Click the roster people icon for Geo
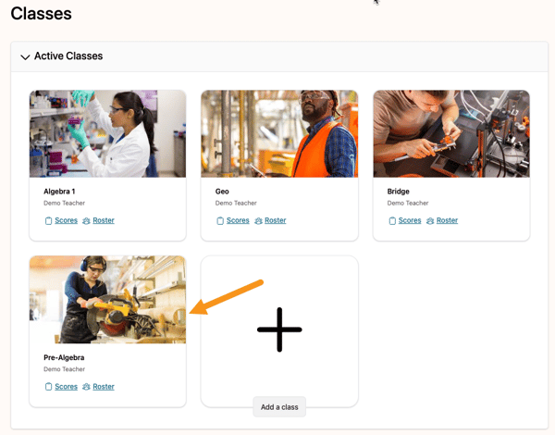This screenshot has height=435, width=555. tap(258, 221)
